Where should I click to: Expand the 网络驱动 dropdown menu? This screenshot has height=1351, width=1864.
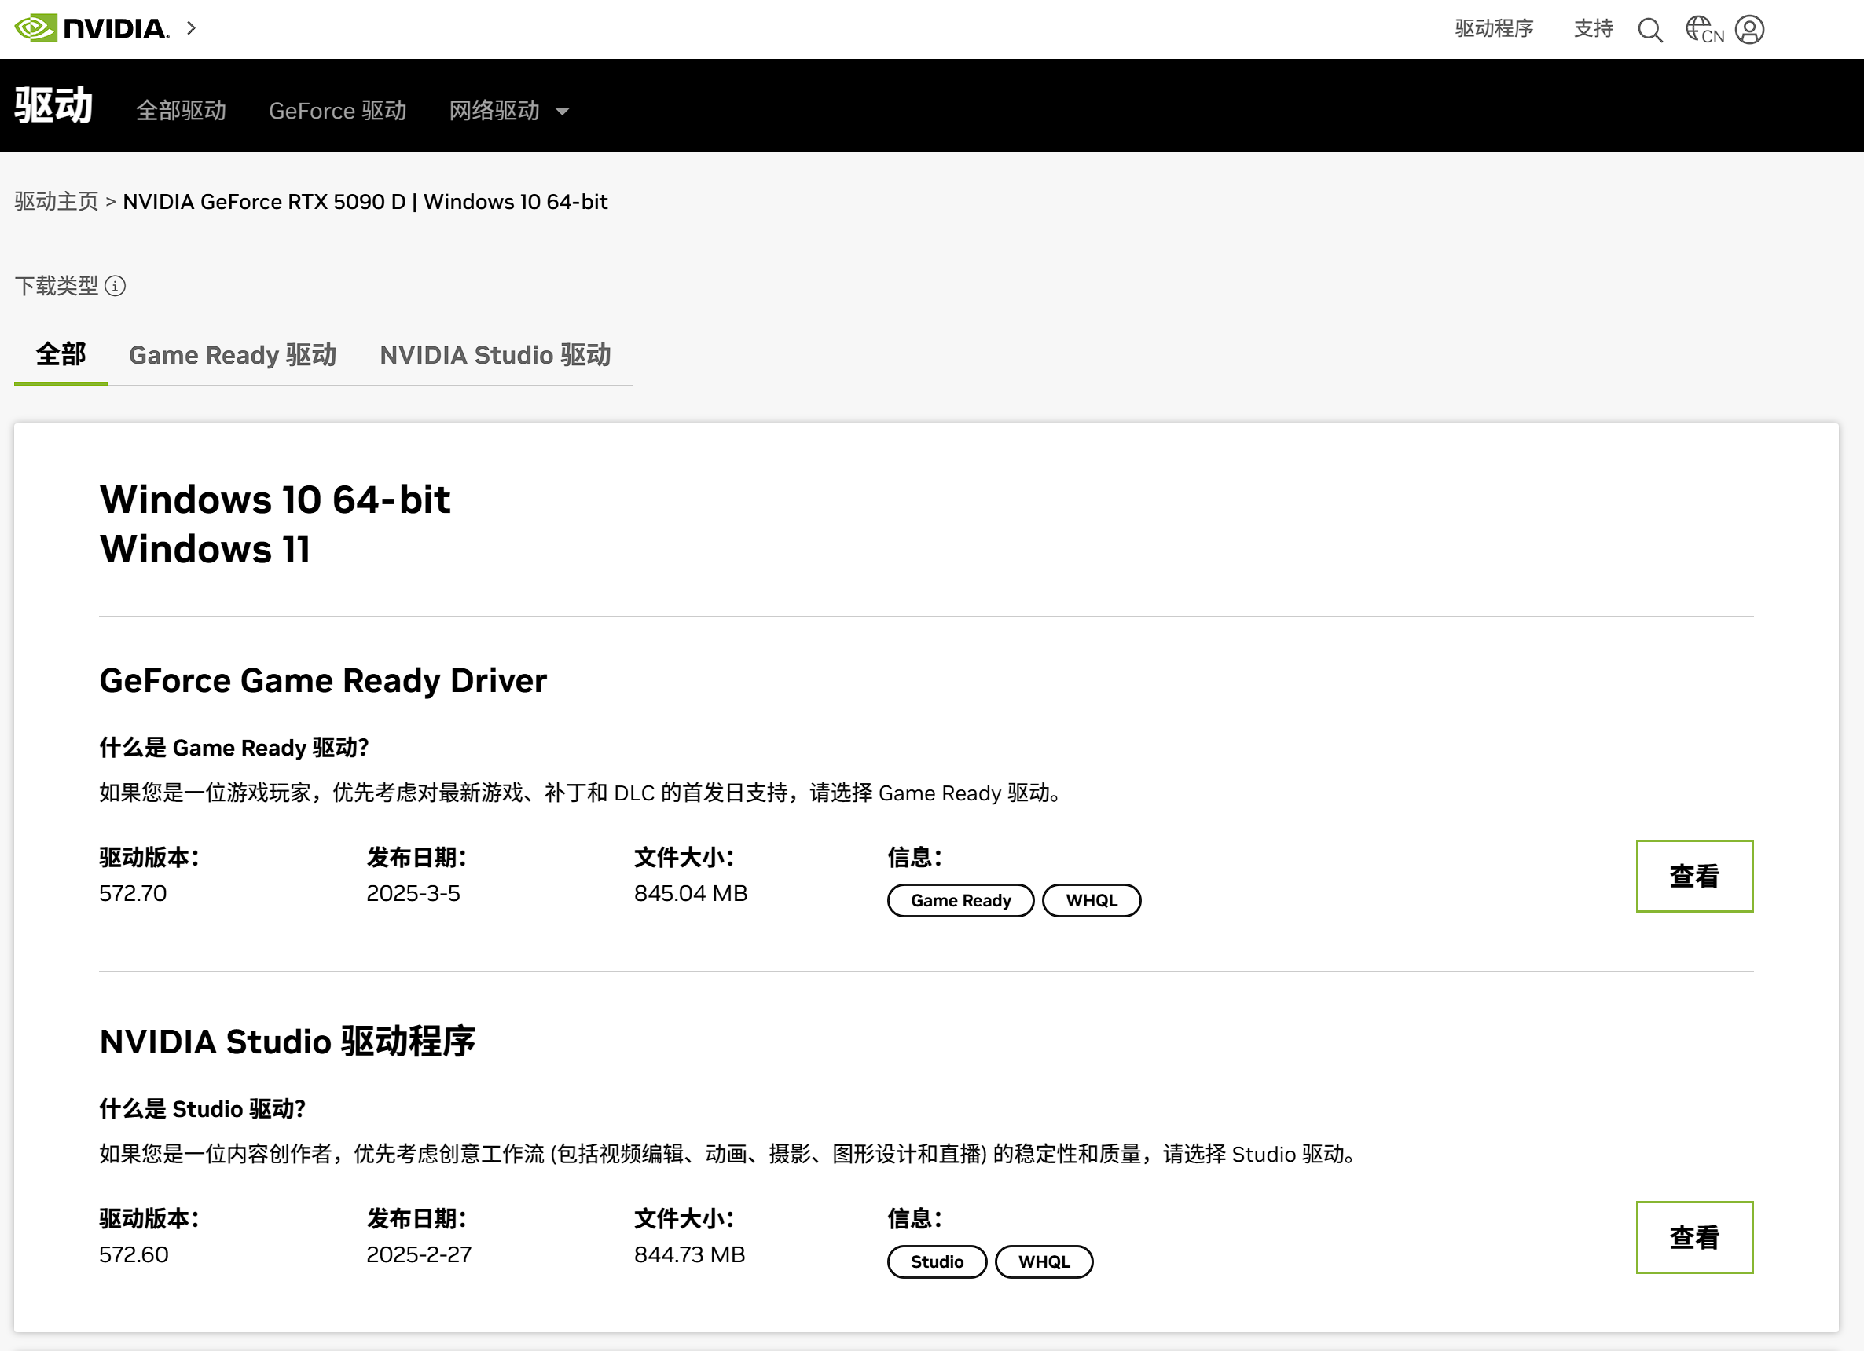(x=508, y=111)
